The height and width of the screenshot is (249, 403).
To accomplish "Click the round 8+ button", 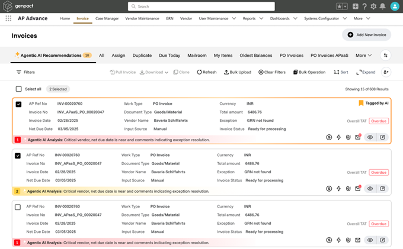I will click(x=386, y=72).
